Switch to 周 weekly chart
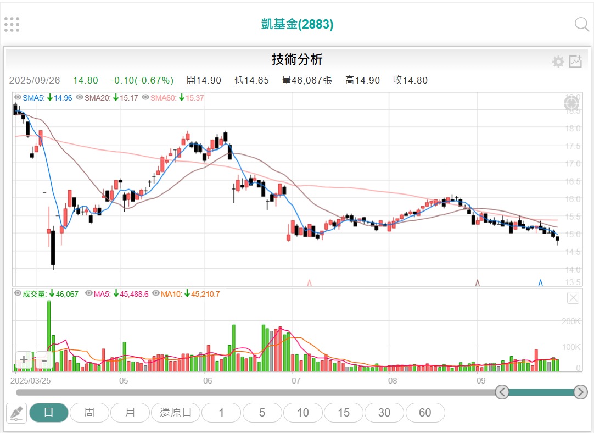This screenshot has width=594, height=433. [89, 413]
